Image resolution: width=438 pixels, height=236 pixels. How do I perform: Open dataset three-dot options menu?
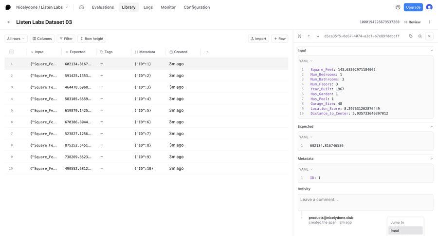pos(429,22)
